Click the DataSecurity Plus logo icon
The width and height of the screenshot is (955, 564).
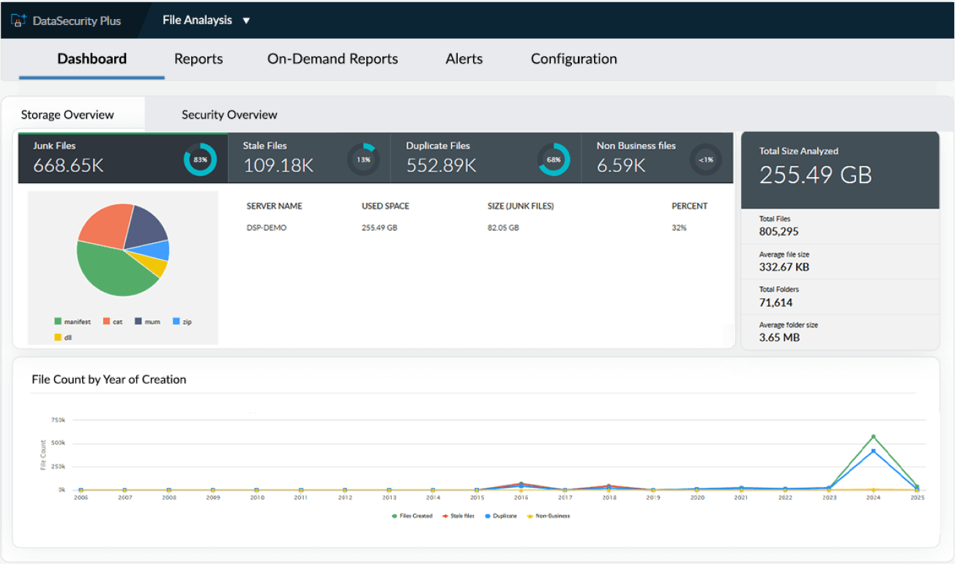[18, 20]
